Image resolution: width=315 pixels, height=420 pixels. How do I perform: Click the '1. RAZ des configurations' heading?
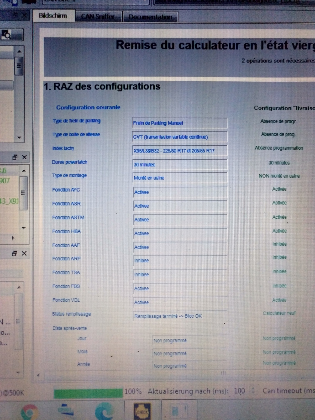pos(102,86)
